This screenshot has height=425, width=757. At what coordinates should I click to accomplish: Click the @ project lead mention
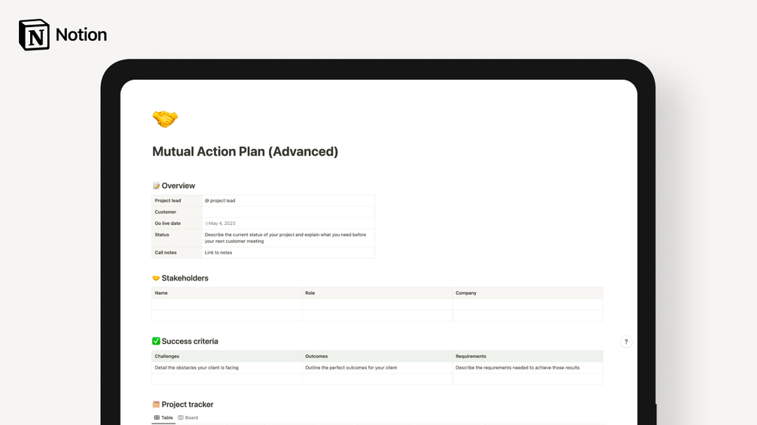pyautogui.click(x=220, y=200)
